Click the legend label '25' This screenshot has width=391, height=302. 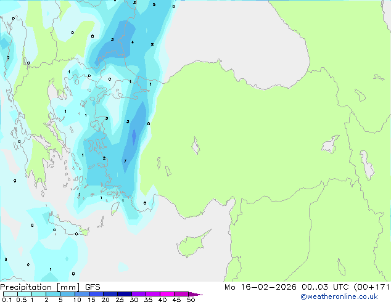coord(120,300)
